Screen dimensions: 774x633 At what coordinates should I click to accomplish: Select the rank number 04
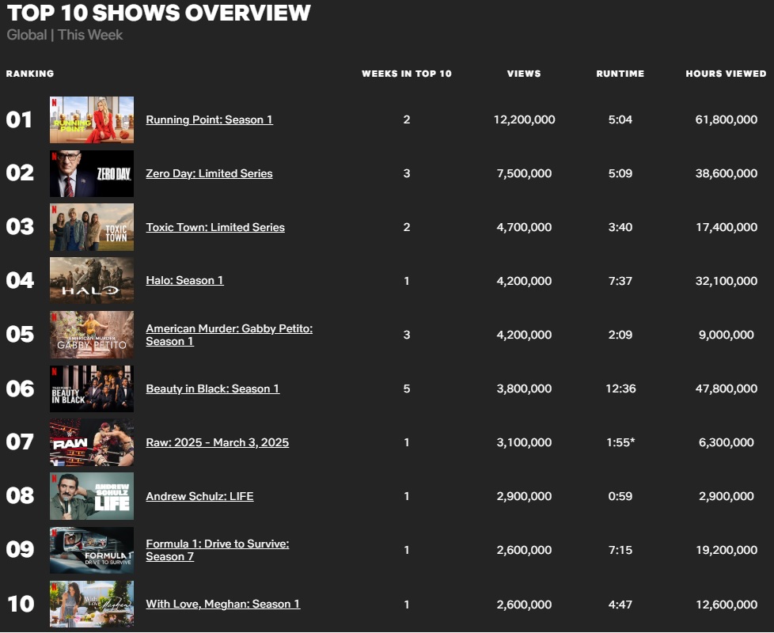click(x=20, y=281)
